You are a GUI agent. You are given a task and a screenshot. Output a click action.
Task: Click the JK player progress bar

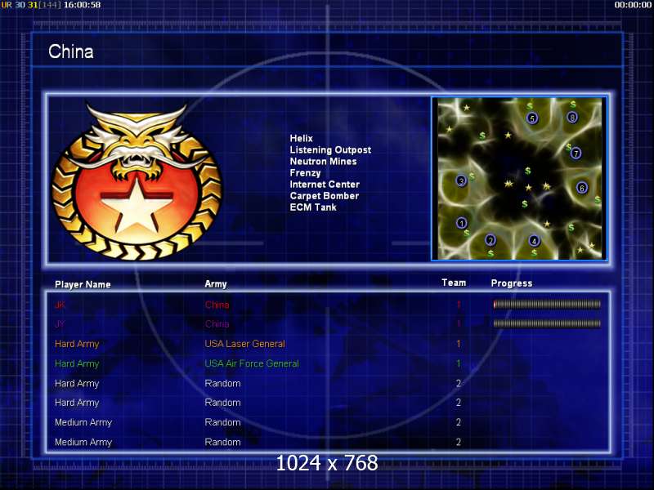(547, 305)
